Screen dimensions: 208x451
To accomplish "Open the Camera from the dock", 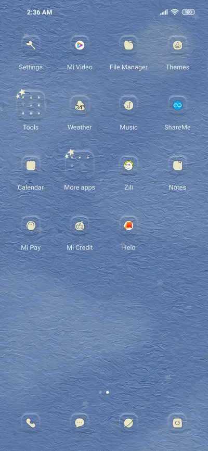I will click(x=177, y=423).
